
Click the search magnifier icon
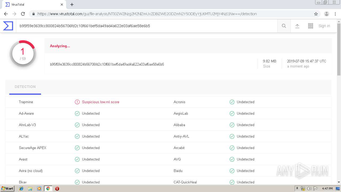[x=284, y=26]
